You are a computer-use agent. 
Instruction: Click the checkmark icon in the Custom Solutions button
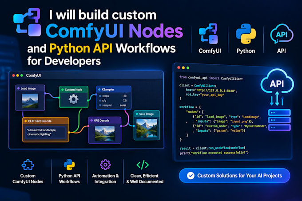click(191, 176)
